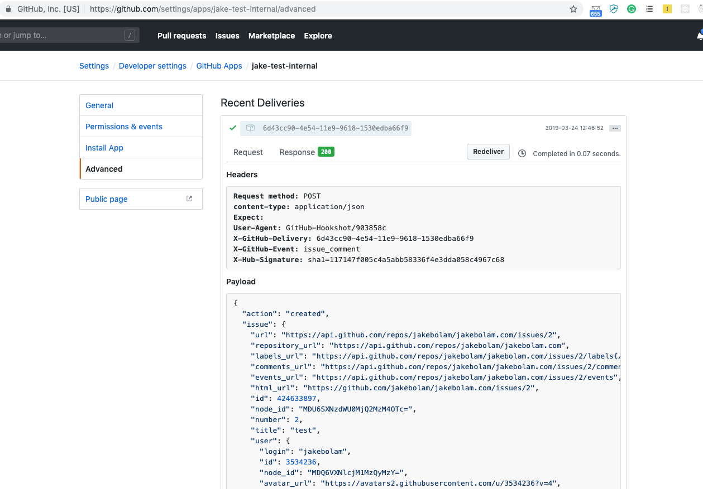Toggle the 6d43cc90 delivery details
Viewport: 703px width, 489px height.
pyautogui.click(x=335, y=128)
